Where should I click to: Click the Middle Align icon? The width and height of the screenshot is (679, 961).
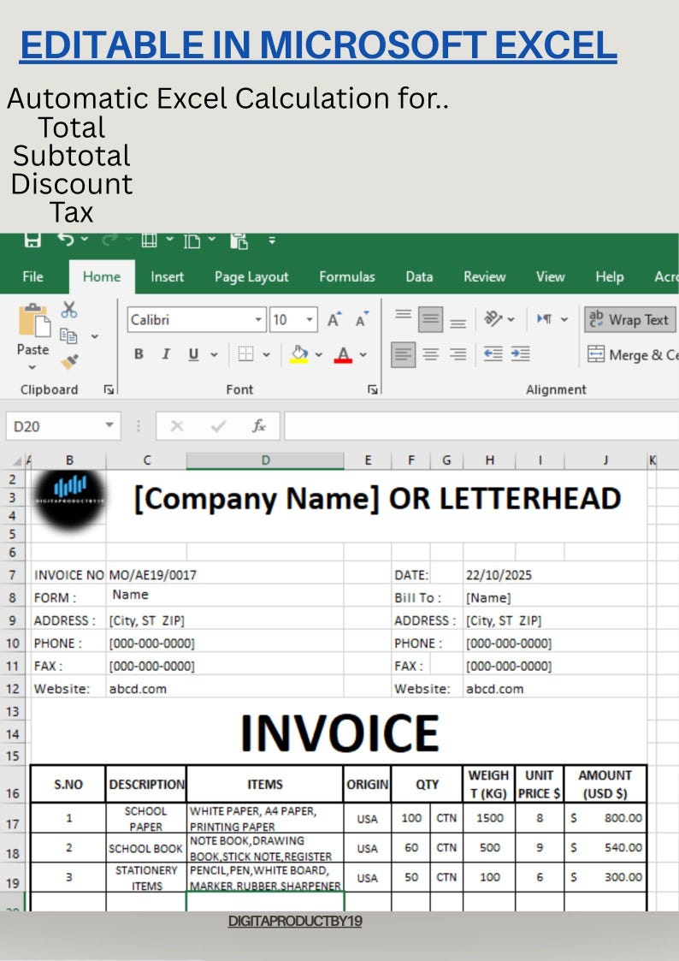click(430, 319)
